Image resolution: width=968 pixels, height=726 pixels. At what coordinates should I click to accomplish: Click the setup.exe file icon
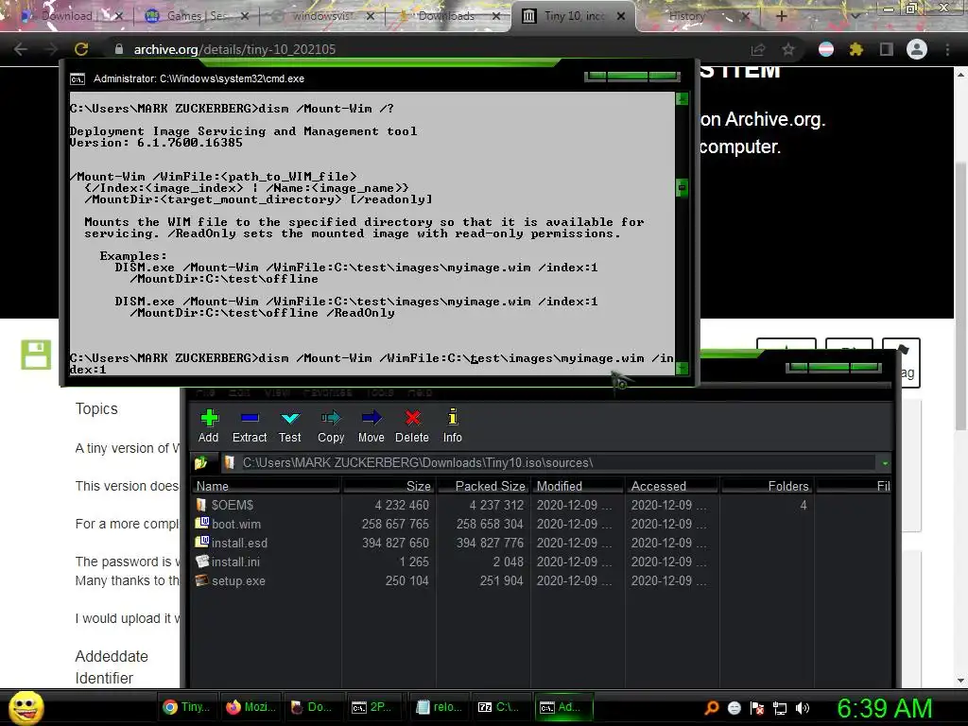[x=202, y=580]
